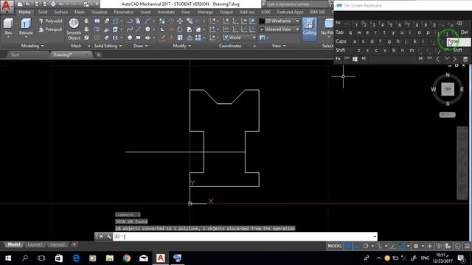
Task: Pick the Line tool in Draw panel
Action: pos(138,29)
